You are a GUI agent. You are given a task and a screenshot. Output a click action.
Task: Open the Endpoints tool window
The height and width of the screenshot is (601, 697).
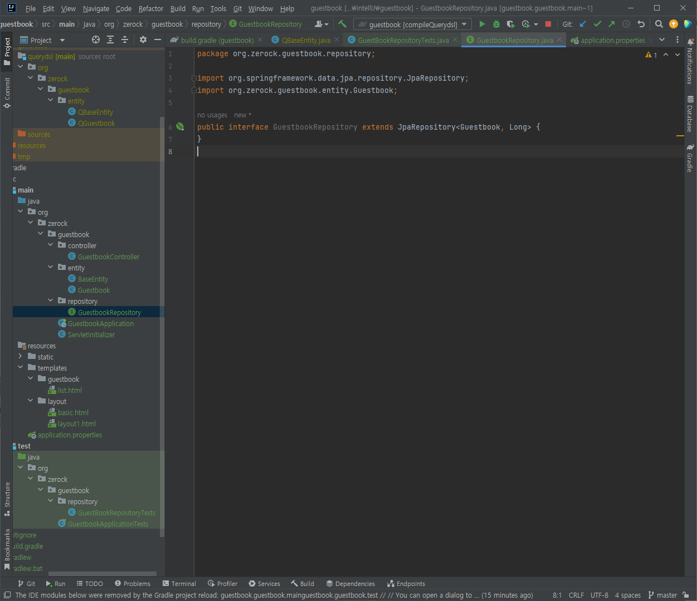(406, 584)
